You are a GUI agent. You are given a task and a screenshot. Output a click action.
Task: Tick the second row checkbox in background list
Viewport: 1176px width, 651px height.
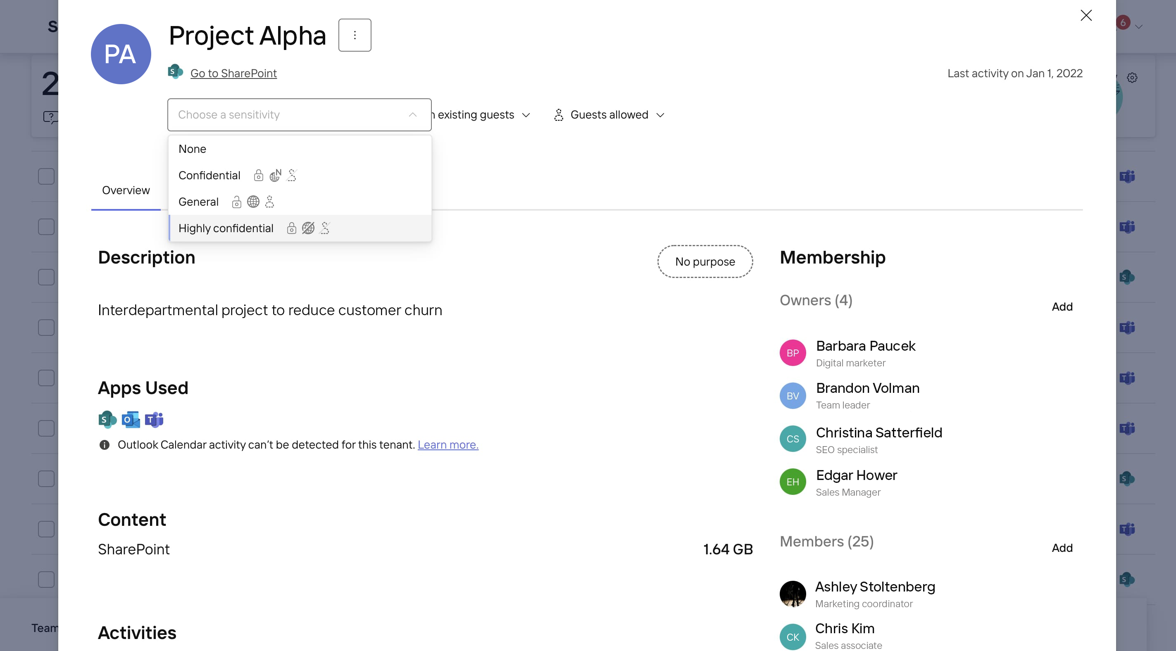point(46,227)
